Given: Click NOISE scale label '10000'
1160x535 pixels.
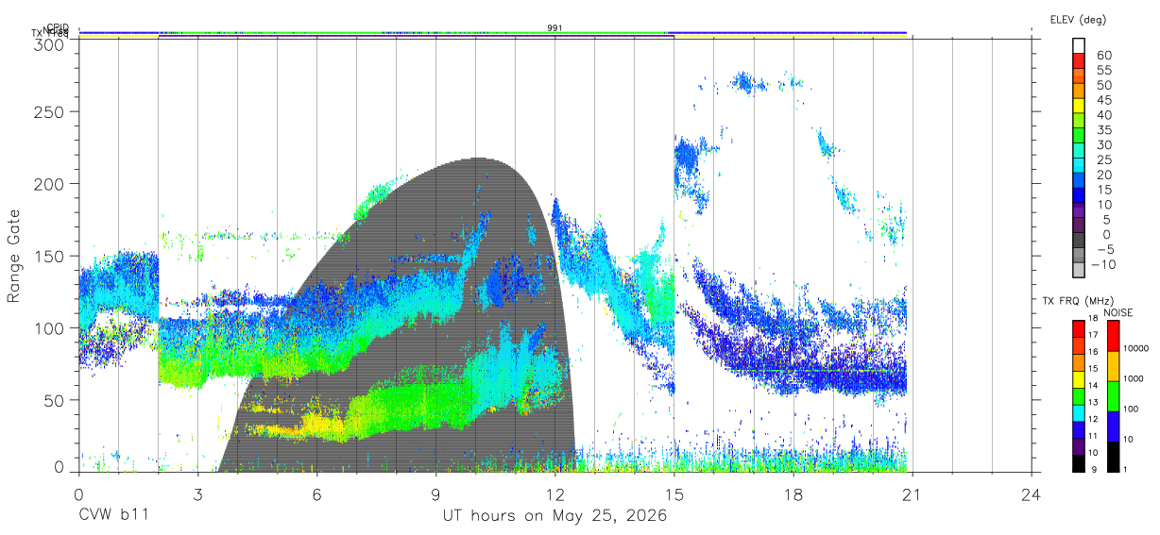Looking at the screenshot, I should coord(1136,348).
